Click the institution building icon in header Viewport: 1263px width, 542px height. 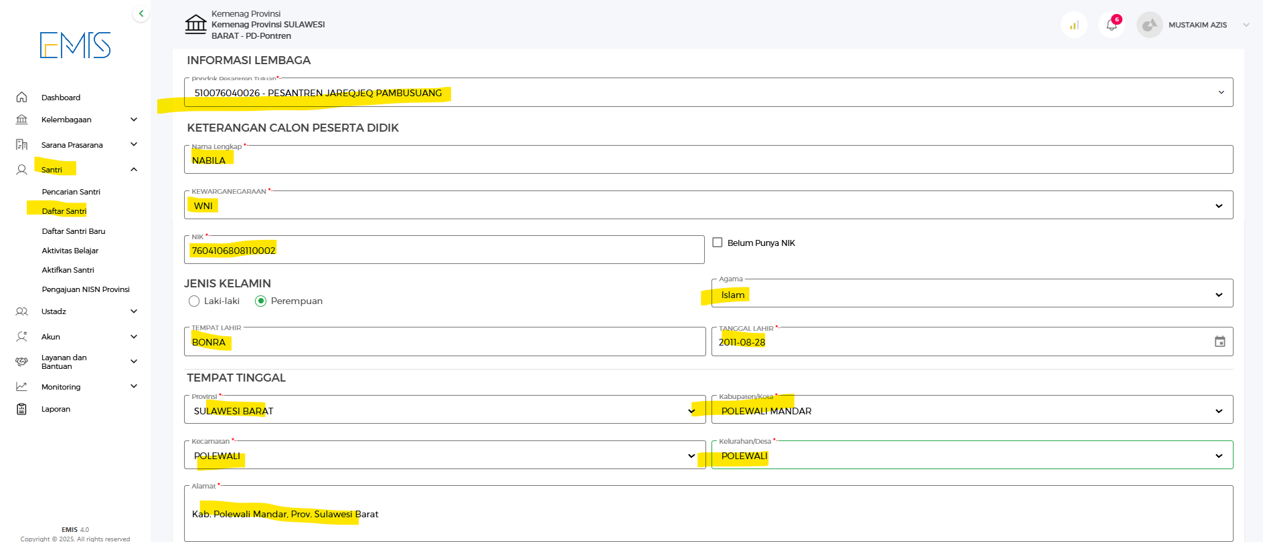[195, 24]
